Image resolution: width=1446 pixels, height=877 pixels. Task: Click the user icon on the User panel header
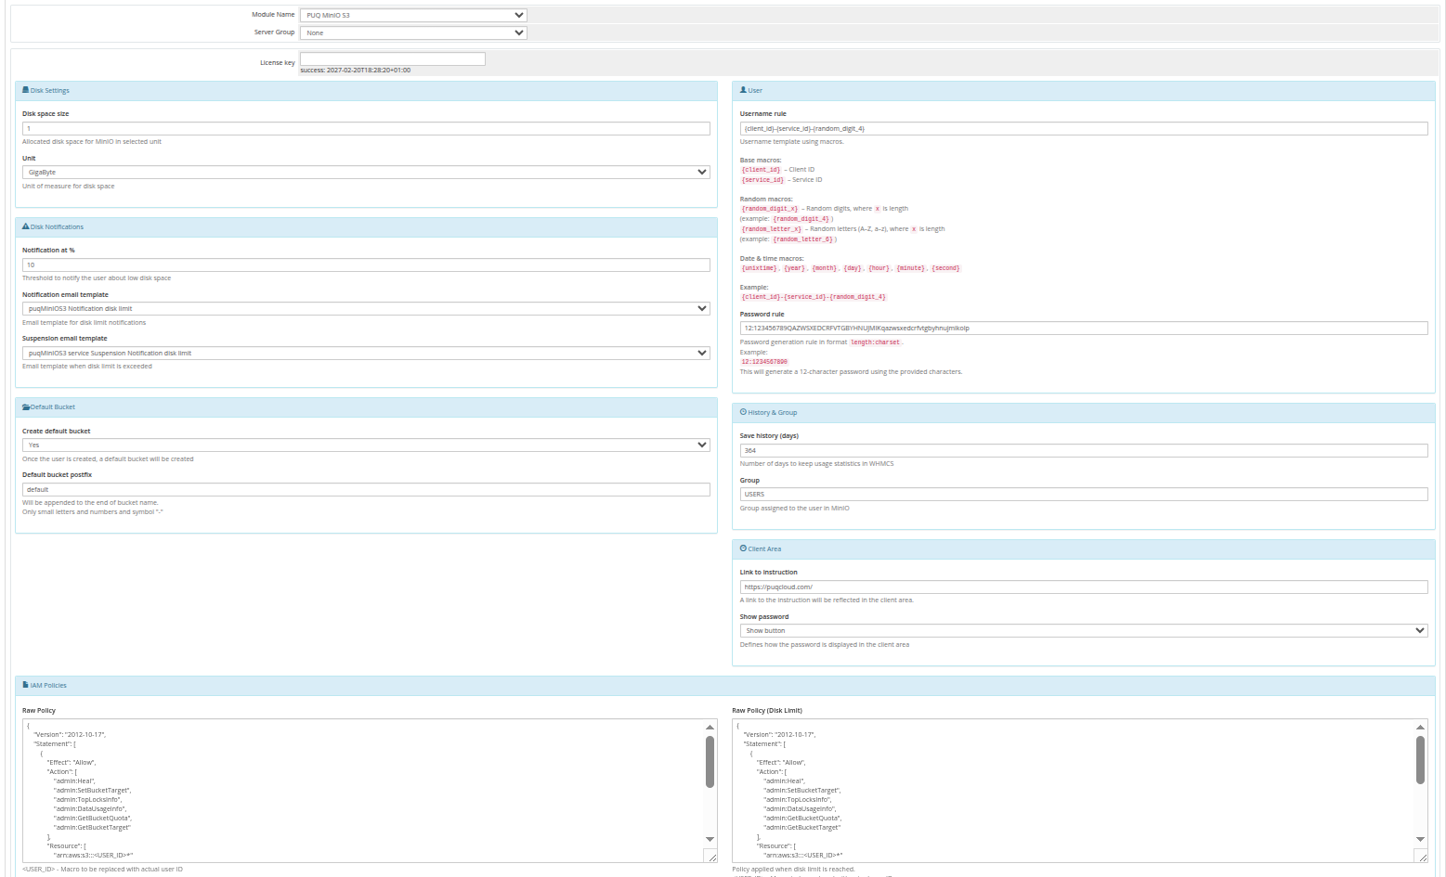(742, 90)
